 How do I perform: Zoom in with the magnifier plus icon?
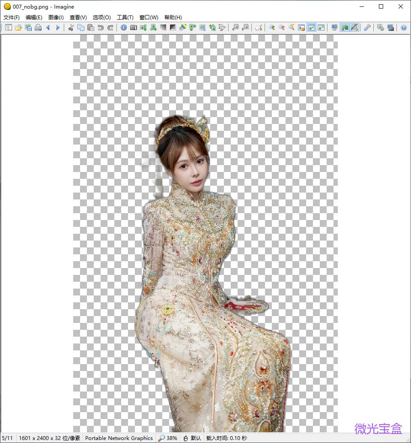tap(272, 27)
